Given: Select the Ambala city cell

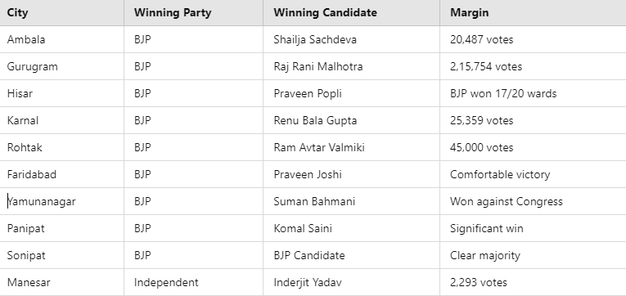Looking at the screenshot, I should pos(62,39).
